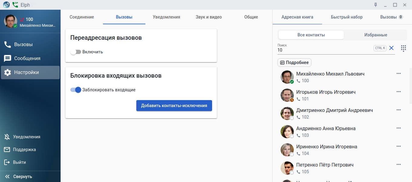Open the Быстрый набор tab
The height and width of the screenshot is (182, 412).
pos(347,17)
